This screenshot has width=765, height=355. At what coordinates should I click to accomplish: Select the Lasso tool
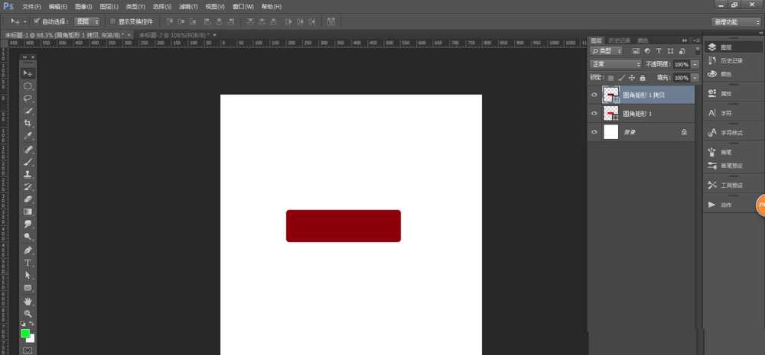pos(28,98)
